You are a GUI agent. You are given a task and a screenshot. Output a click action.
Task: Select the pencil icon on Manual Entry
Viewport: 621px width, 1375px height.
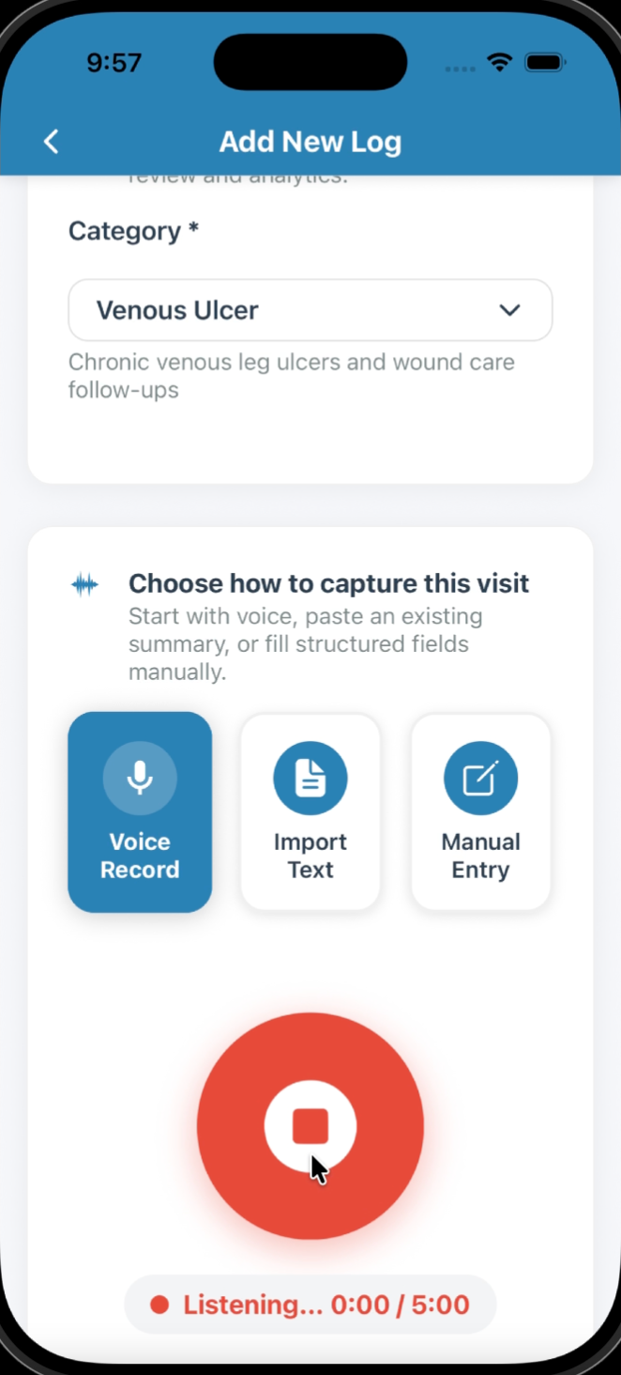[480, 777]
